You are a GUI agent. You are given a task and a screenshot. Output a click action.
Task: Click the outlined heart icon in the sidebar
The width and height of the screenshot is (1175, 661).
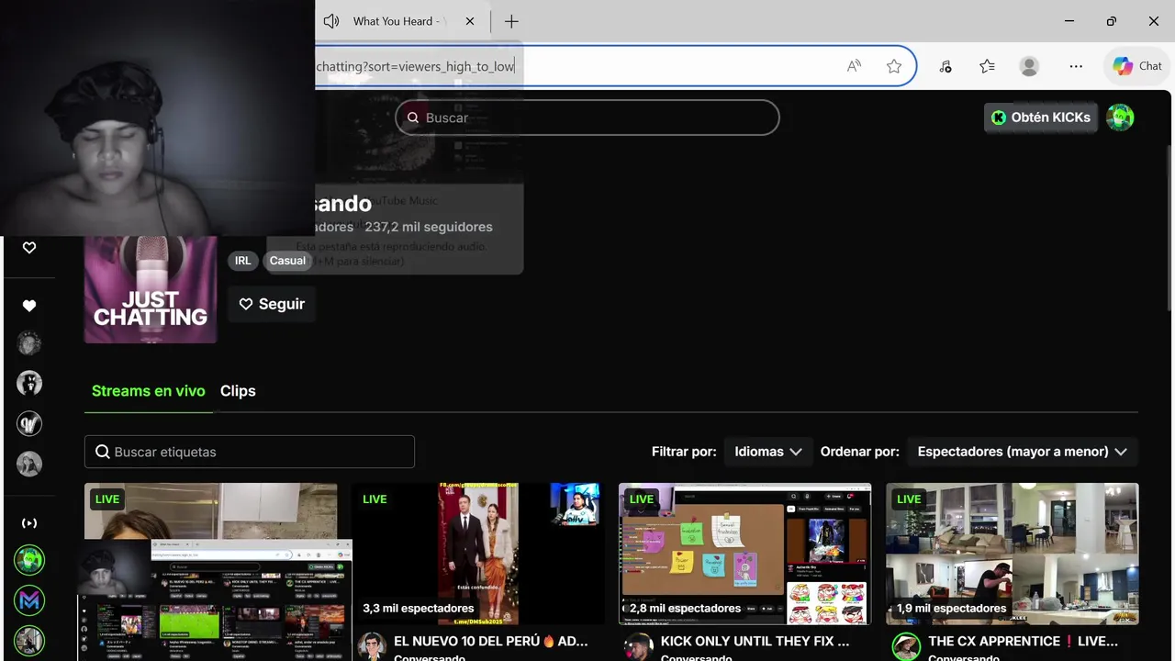click(29, 248)
